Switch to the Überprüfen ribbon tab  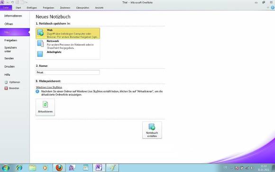pyautogui.click(x=82, y=8)
